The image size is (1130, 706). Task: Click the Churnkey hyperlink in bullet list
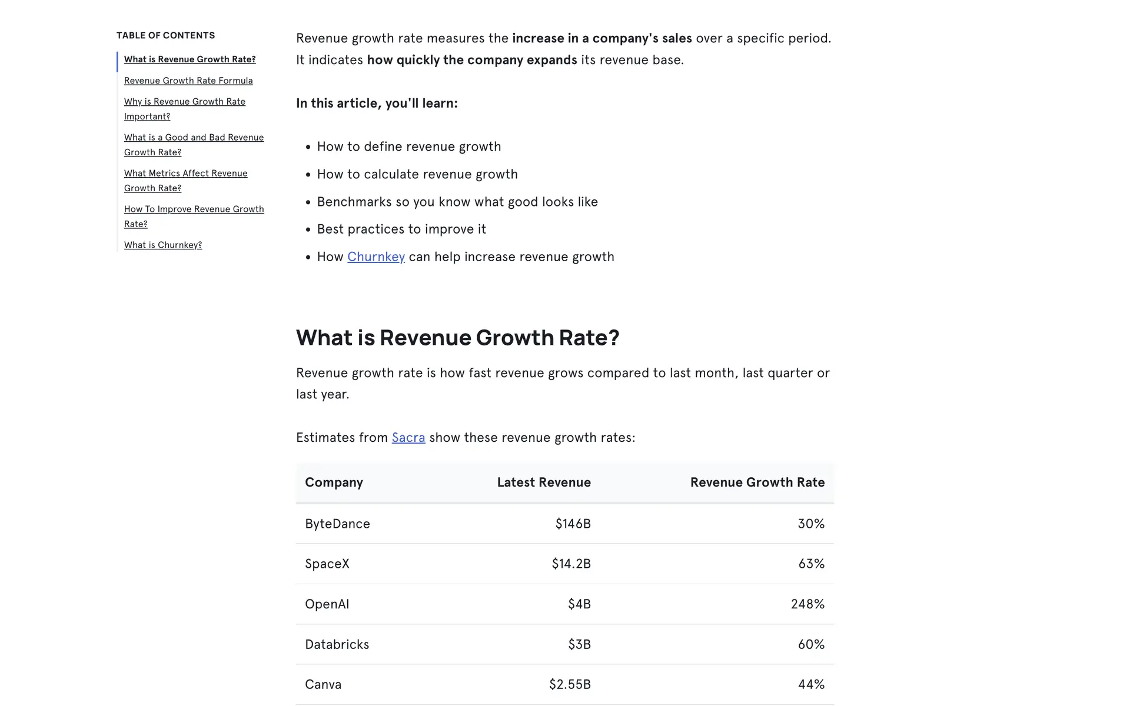coord(375,257)
